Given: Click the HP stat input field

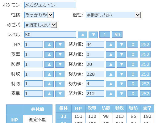Looking at the screenshot, I should coord(34,45).
